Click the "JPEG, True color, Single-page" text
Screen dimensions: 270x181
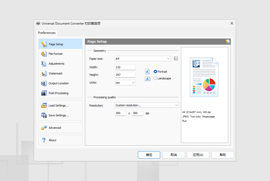[198, 116]
